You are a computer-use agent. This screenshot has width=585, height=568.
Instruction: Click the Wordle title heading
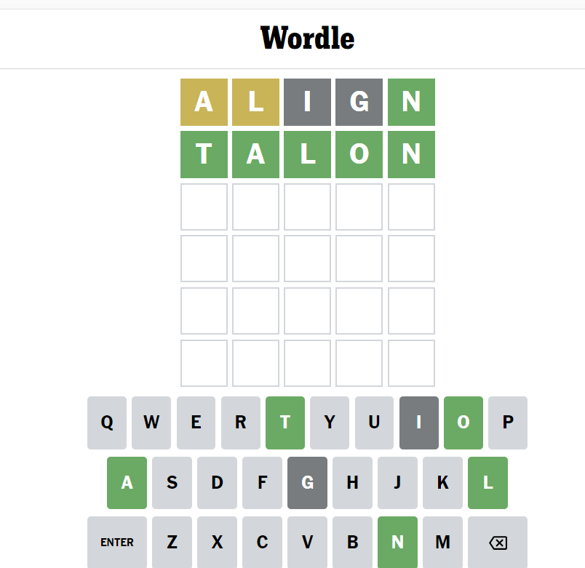[307, 38]
